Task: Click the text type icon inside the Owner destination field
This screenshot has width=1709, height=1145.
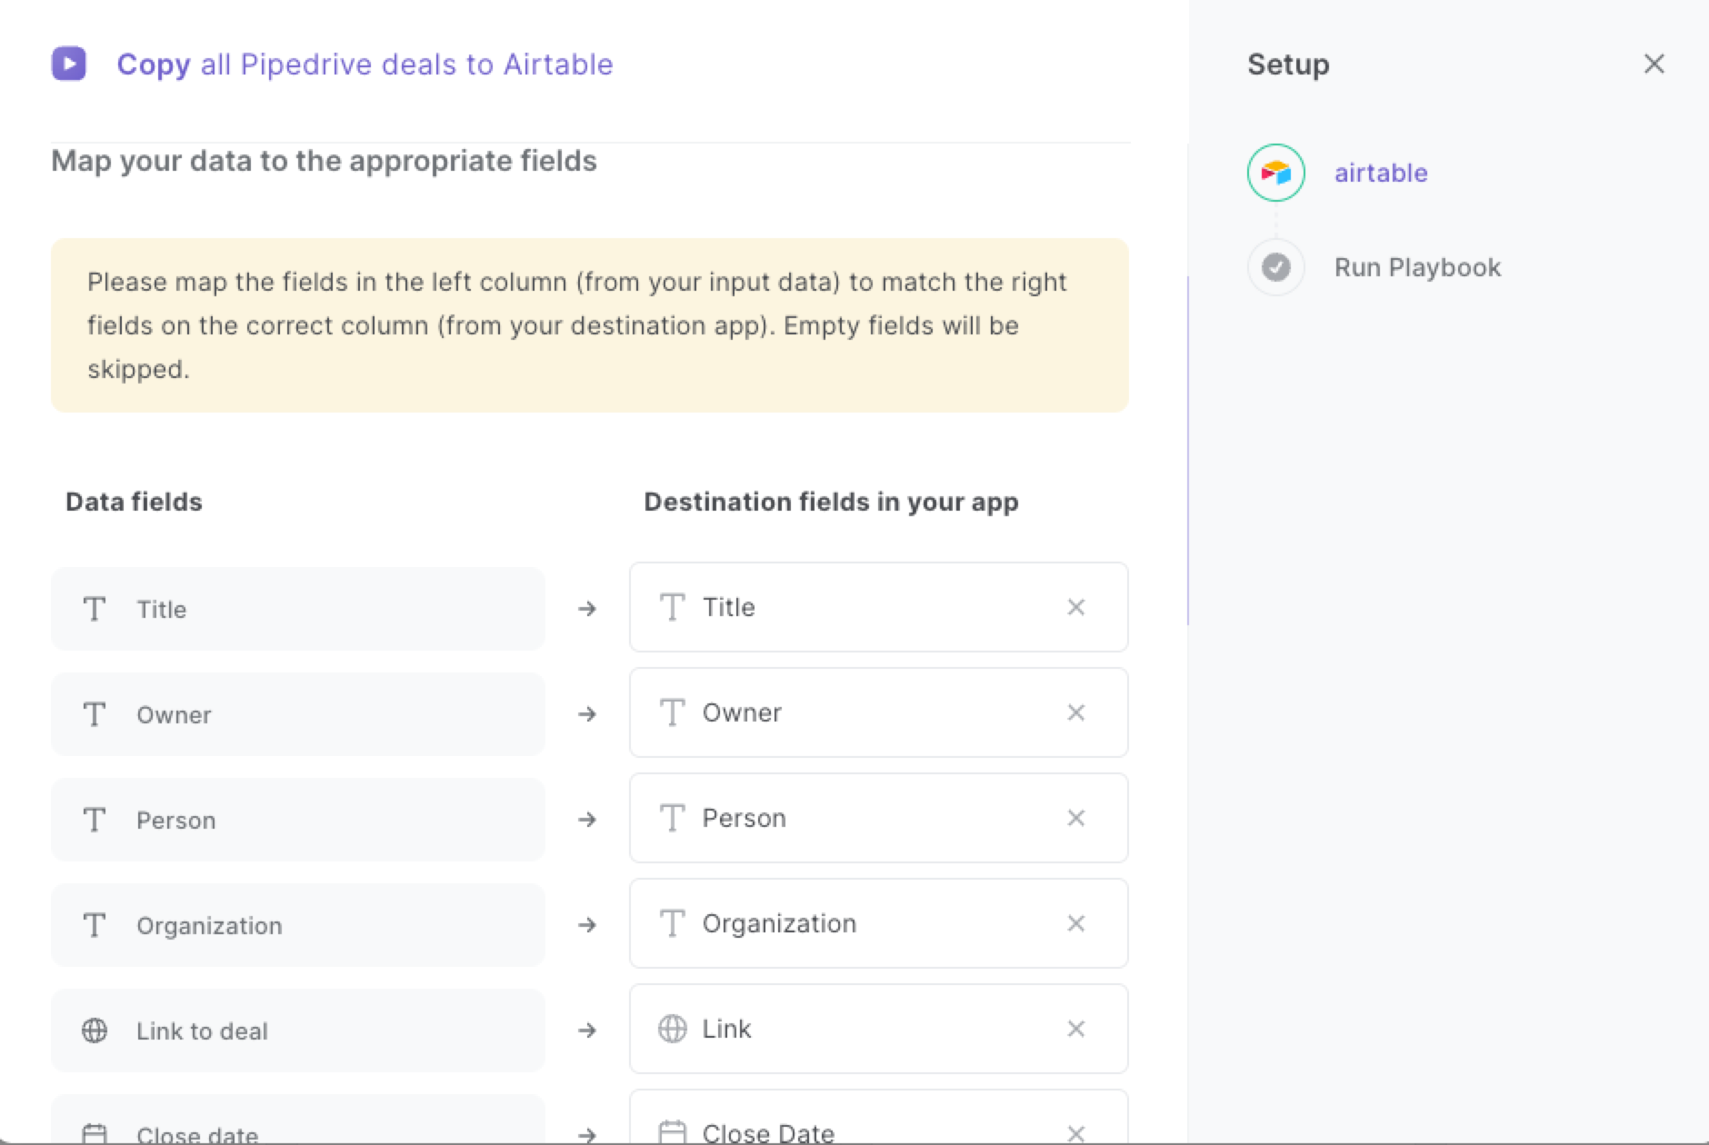Action: point(674,713)
